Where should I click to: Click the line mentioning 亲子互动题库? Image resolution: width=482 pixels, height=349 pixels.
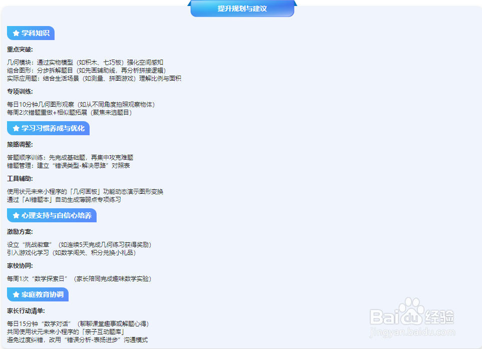[x=66, y=332]
